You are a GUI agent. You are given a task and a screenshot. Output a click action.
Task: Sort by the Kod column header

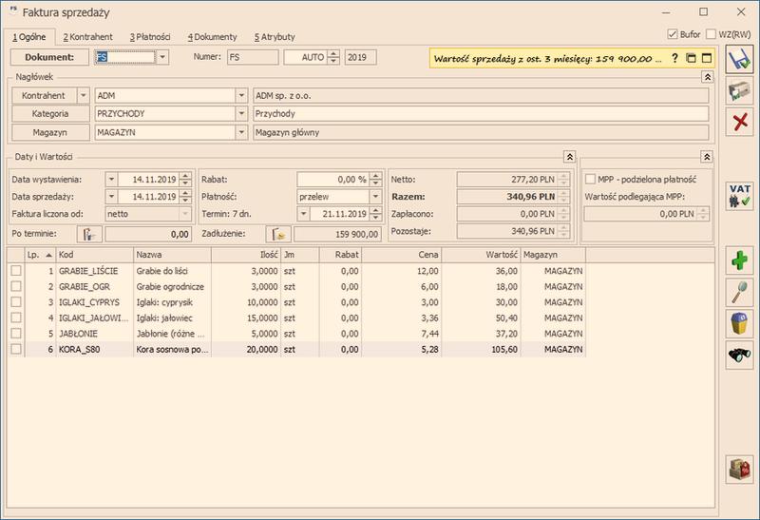94,255
